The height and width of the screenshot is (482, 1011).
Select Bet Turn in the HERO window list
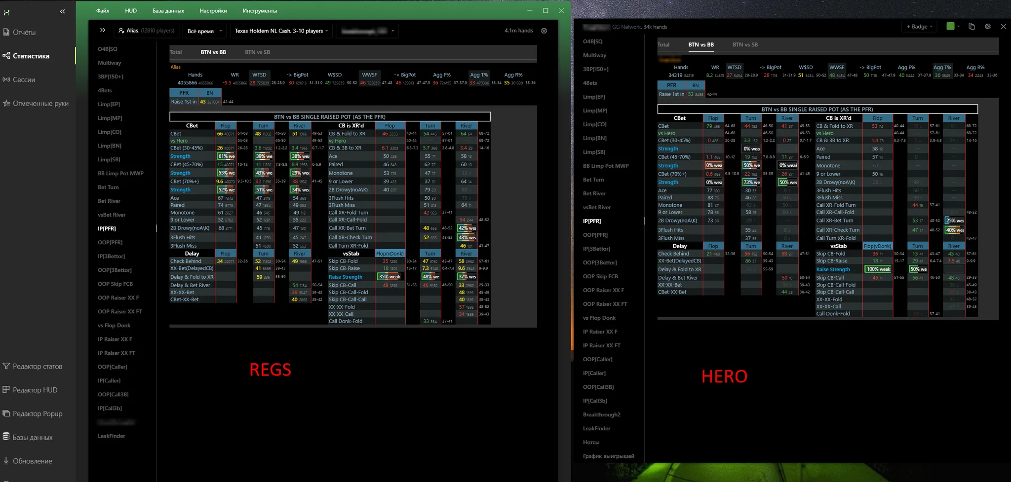click(593, 180)
